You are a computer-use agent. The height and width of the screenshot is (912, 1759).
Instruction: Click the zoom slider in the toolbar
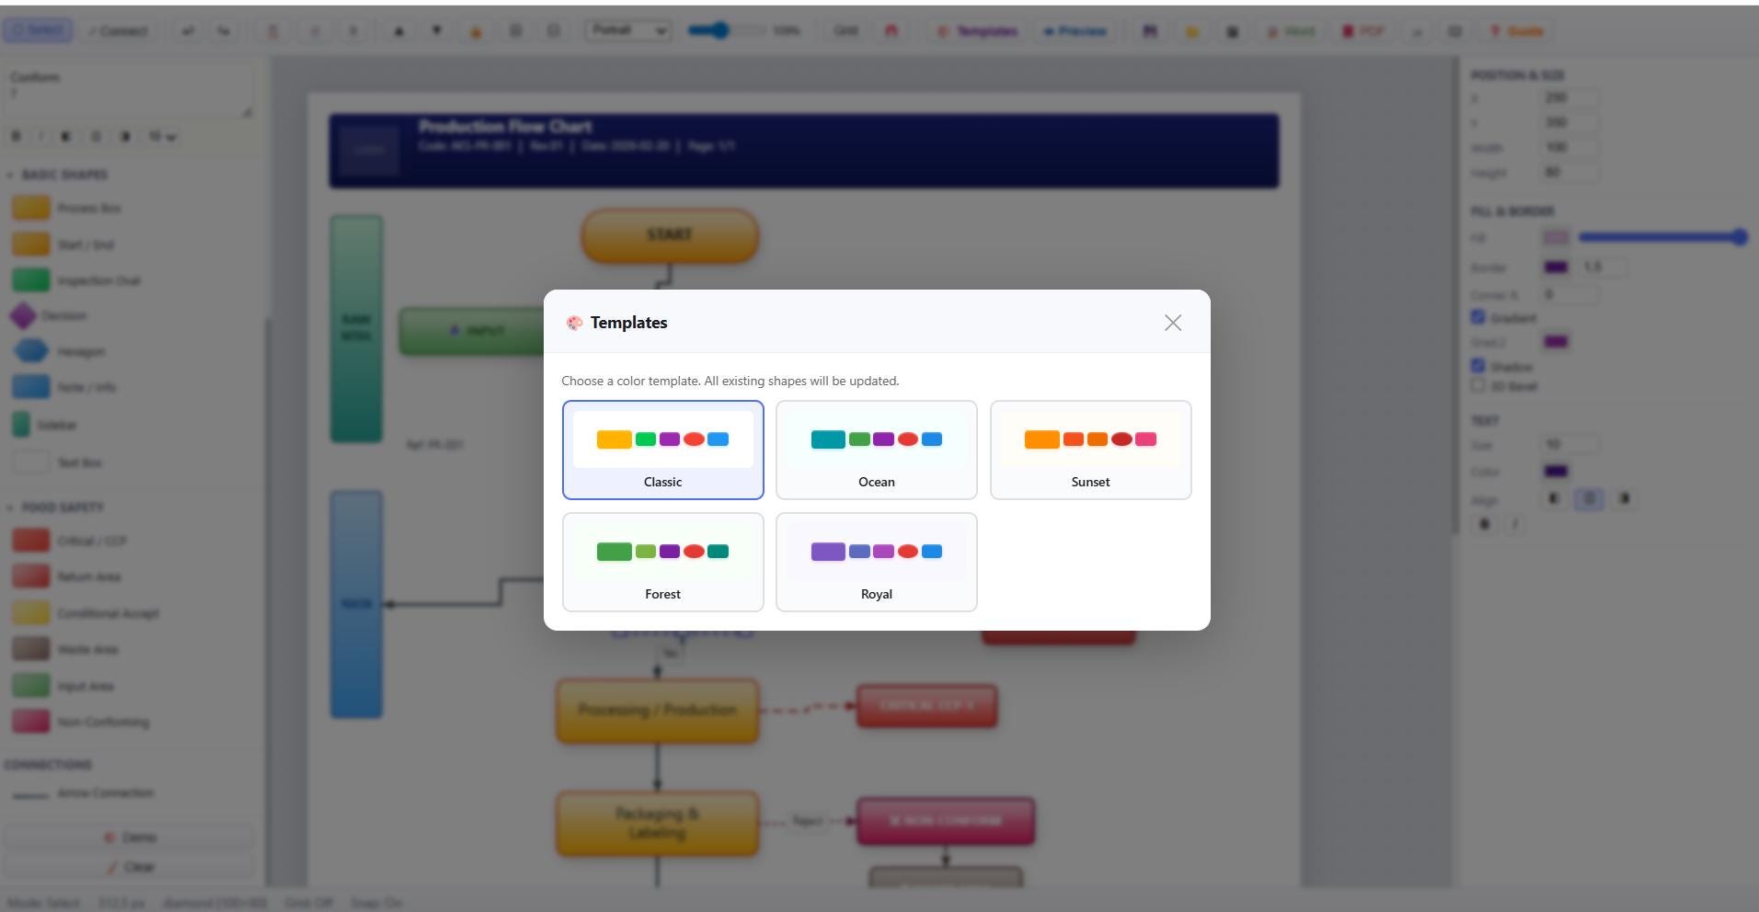click(x=726, y=30)
